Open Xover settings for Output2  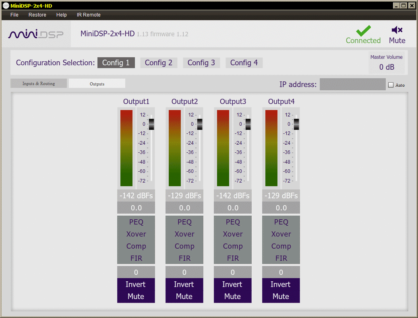point(184,234)
